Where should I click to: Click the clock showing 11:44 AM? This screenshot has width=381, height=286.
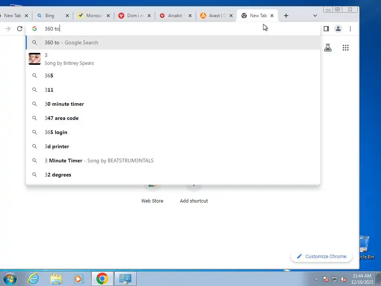click(362, 279)
